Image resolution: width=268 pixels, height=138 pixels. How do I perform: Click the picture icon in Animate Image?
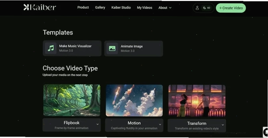click(x=112, y=49)
